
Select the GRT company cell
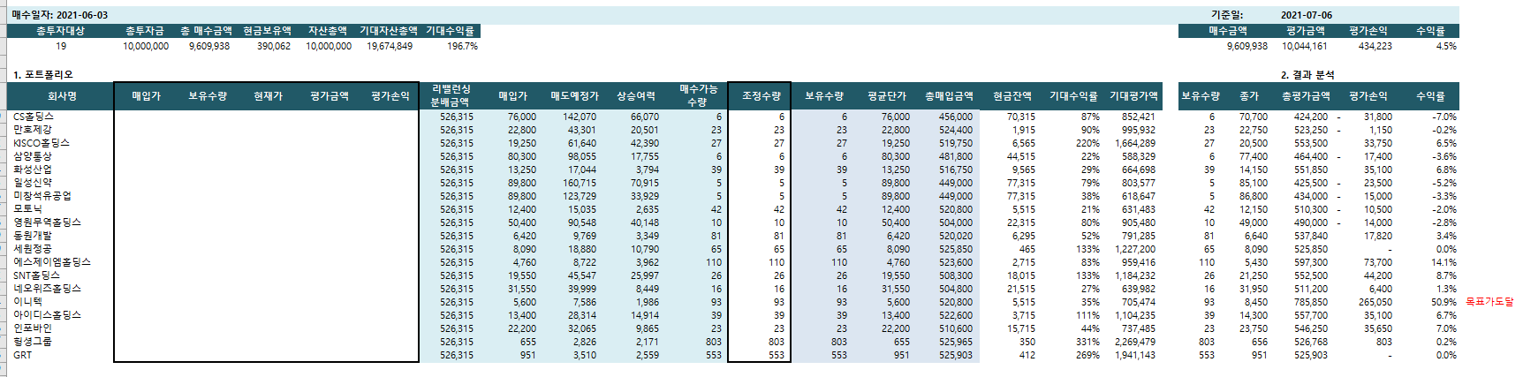(22, 355)
